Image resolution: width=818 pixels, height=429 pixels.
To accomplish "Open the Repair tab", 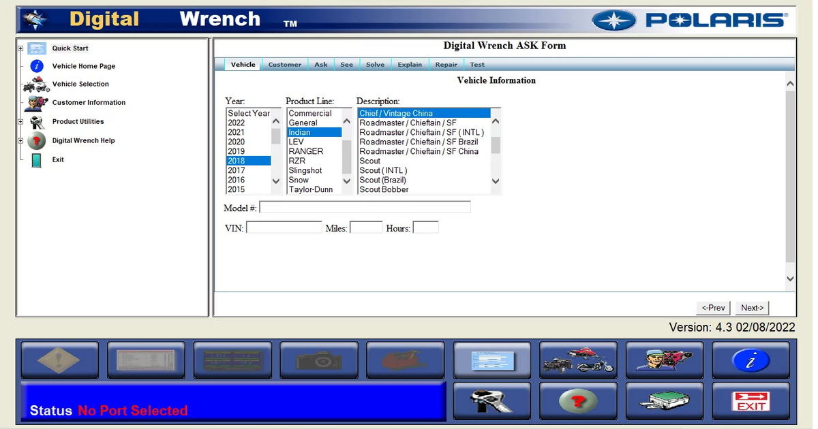I will tap(446, 64).
